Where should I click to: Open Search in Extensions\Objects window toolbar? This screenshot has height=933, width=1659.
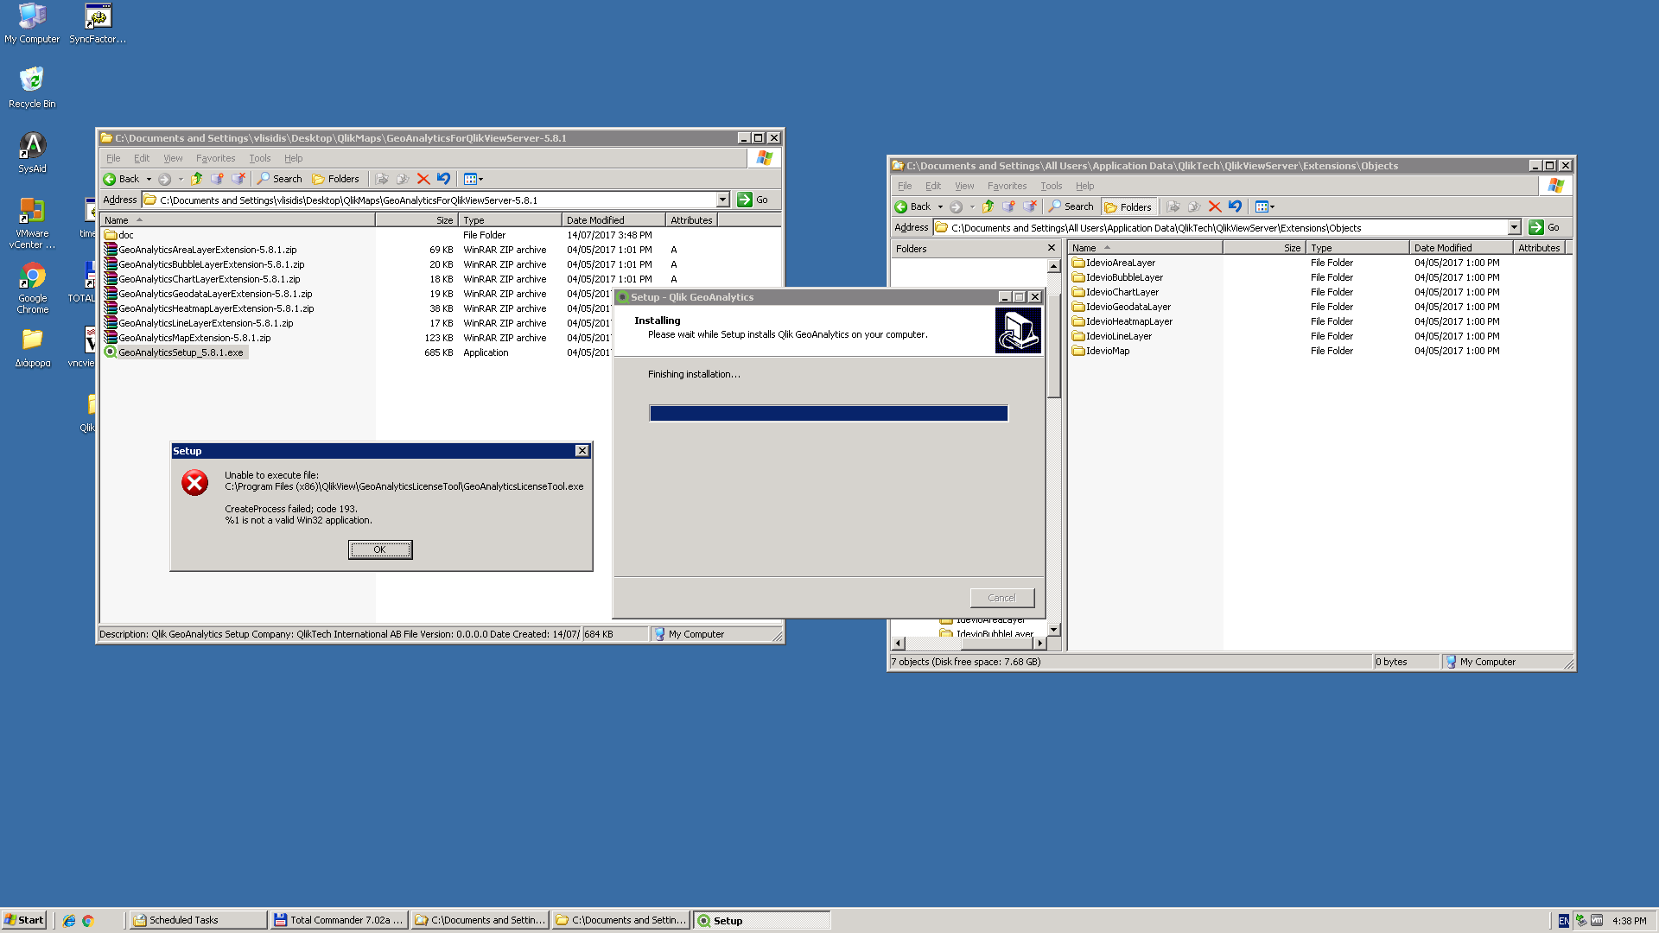click(1071, 206)
